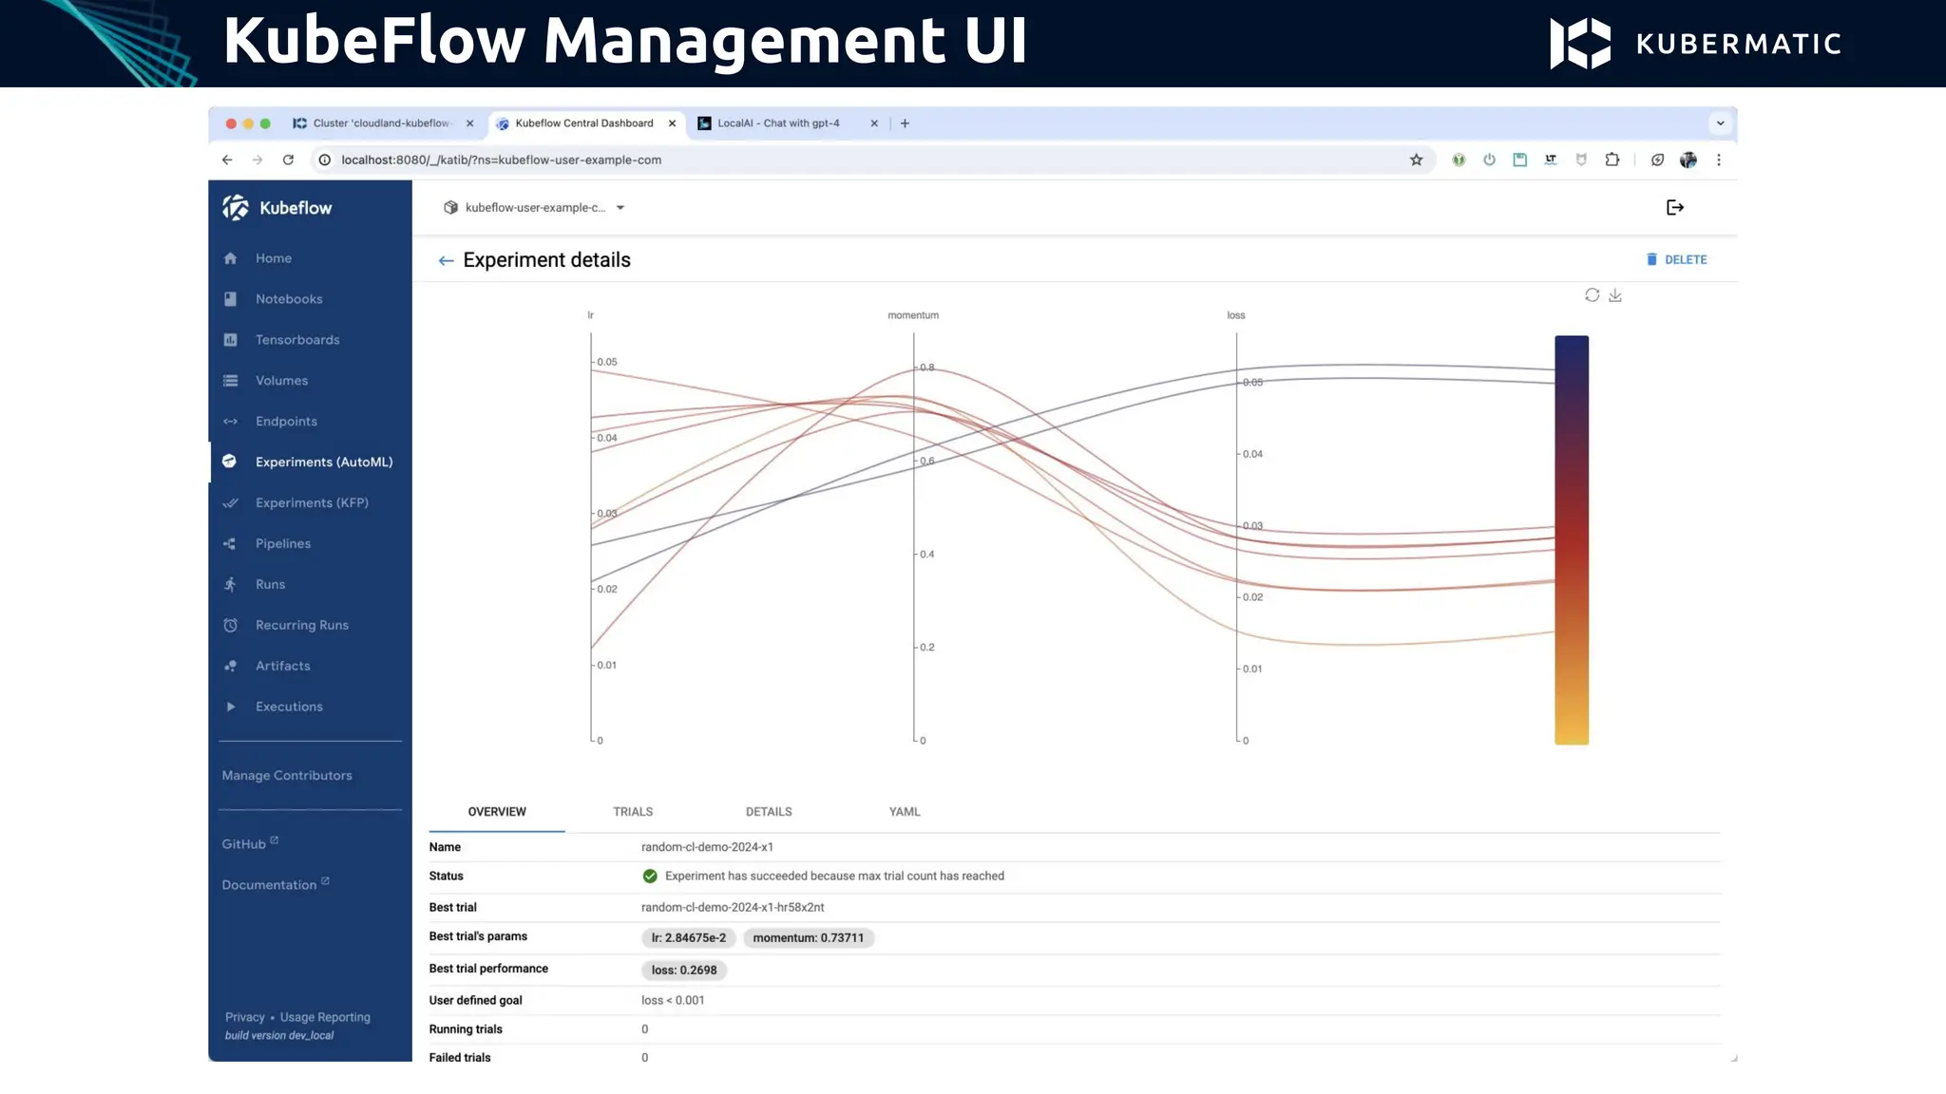
Task: Click the browser profile avatar
Action: (1688, 160)
